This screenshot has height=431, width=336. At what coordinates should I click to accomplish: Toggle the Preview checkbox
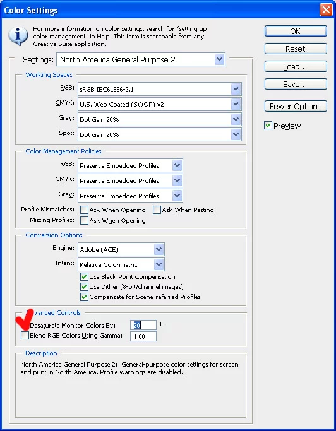(268, 126)
